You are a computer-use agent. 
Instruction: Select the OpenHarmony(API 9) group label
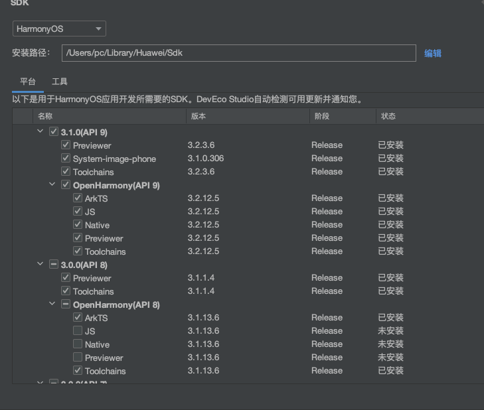[x=116, y=185]
